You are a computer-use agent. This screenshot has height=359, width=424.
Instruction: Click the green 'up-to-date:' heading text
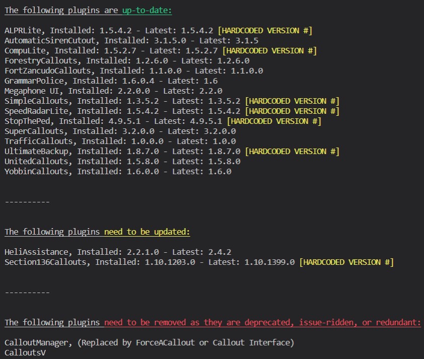point(147,11)
